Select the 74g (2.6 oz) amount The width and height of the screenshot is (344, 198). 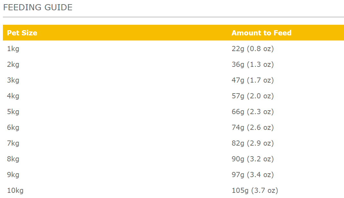coord(252,128)
